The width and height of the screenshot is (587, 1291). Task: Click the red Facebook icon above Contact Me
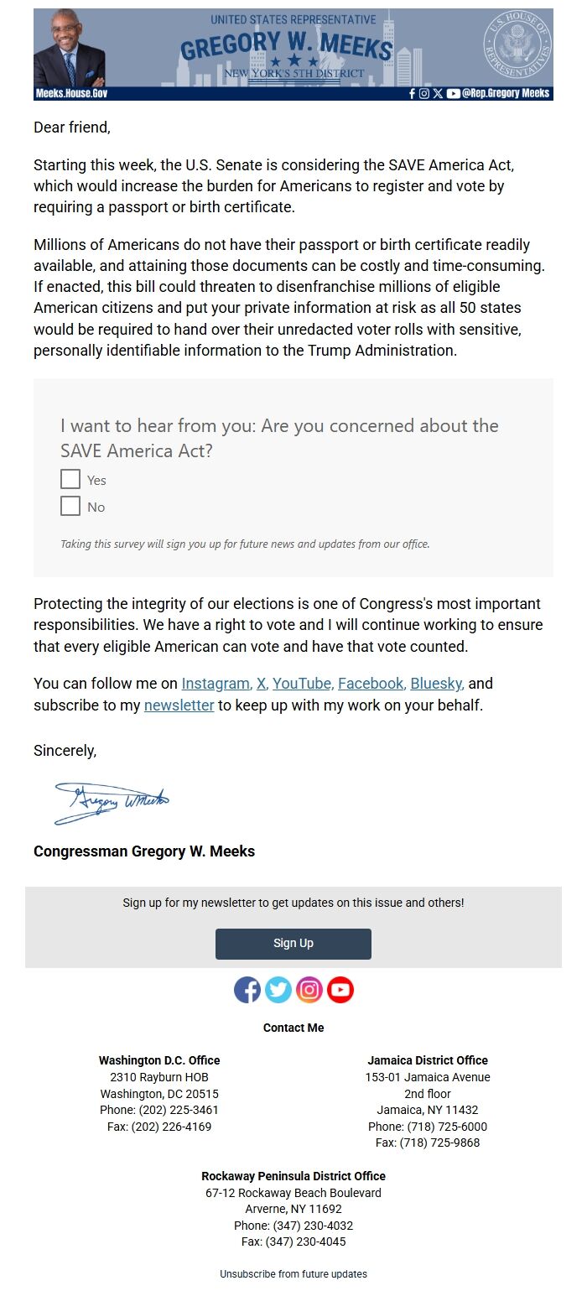tap(247, 990)
